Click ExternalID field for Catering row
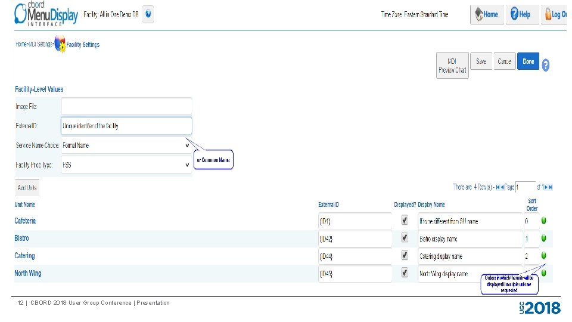The width and height of the screenshot is (572, 322). click(355, 256)
